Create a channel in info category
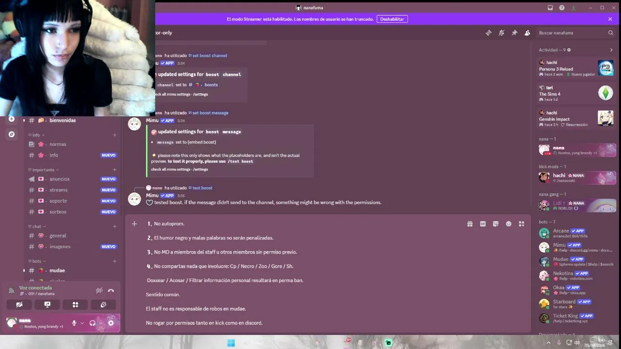 pos(114,135)
